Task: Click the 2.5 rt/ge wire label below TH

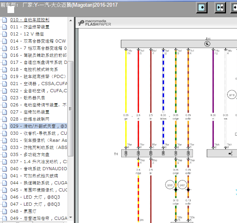Action: click(138, 171)
